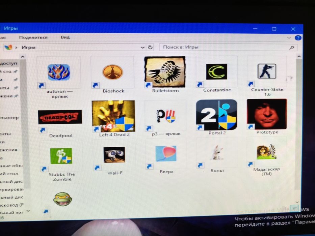Click the file list scroll down arrow
Viewport: 315px width, 236px height.
pos(297,202)
